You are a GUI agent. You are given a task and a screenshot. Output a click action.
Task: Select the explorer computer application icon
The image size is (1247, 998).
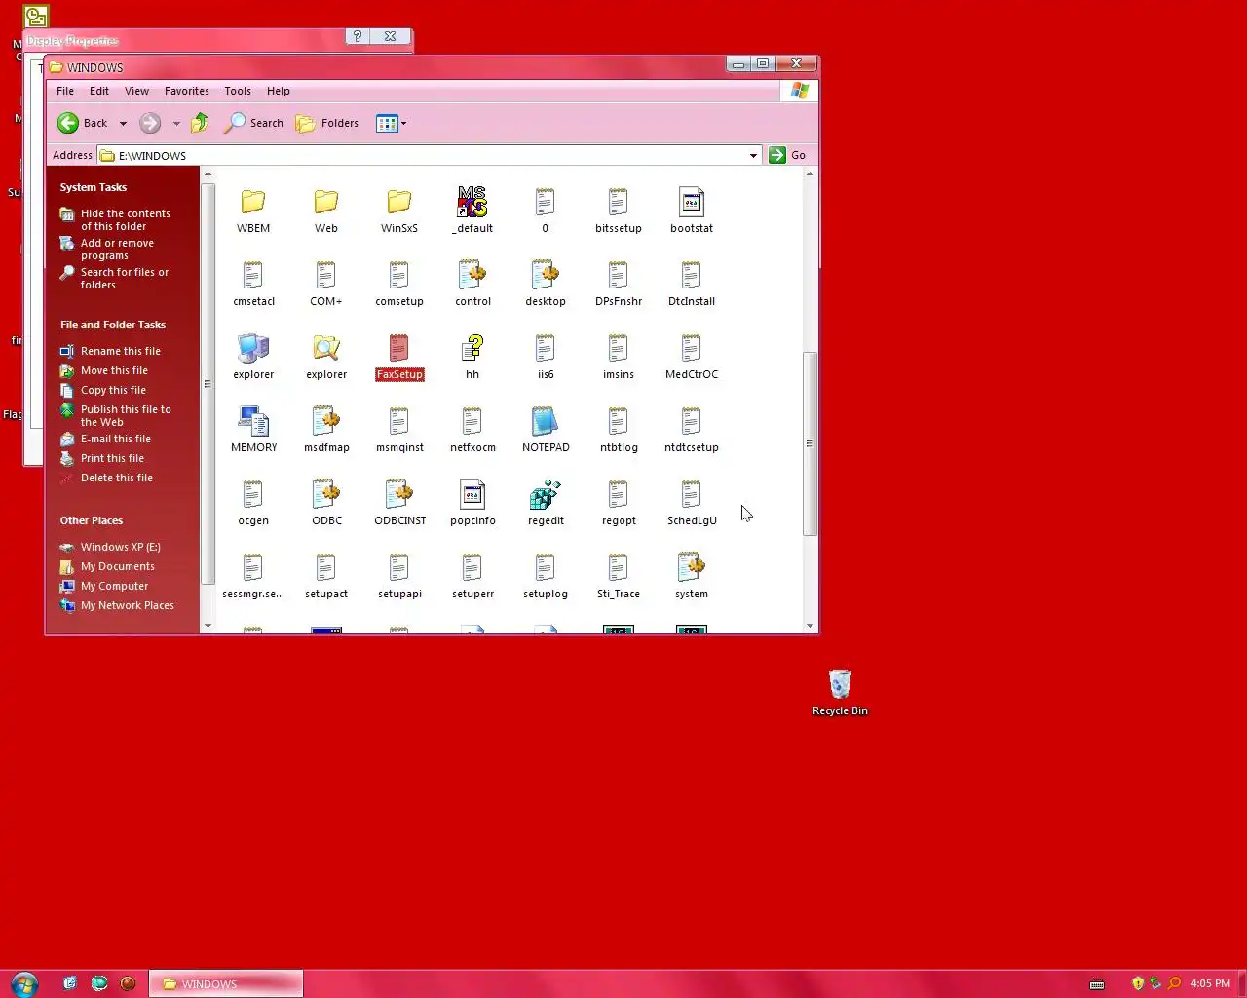(x=253, y=348)
